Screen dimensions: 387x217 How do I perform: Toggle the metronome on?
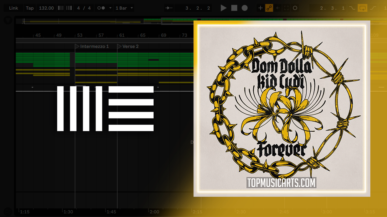click(x=101, y=8)
